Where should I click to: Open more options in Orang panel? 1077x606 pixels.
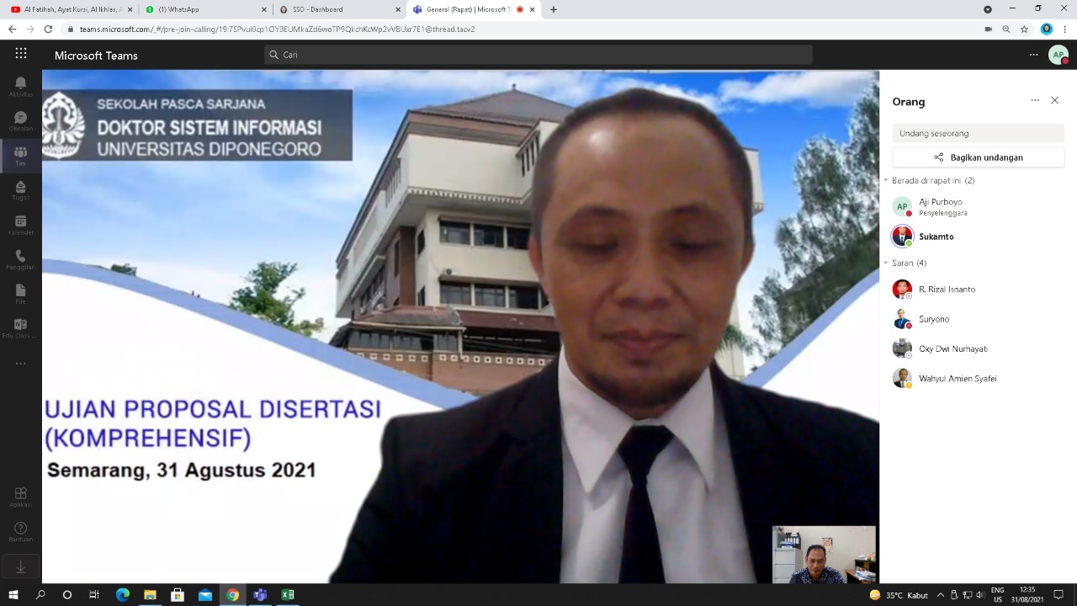coord(1035,100)
